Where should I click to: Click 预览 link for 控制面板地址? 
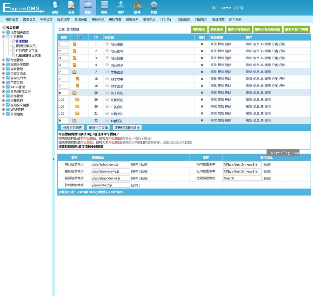pyautogui.click(x=135, y=185)
